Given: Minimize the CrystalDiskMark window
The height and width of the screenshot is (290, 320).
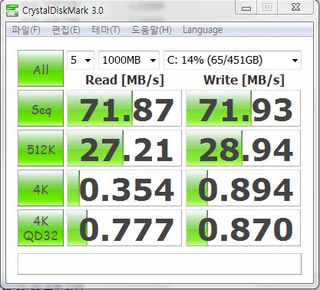Looking at the screenshot, I should 246,8.
